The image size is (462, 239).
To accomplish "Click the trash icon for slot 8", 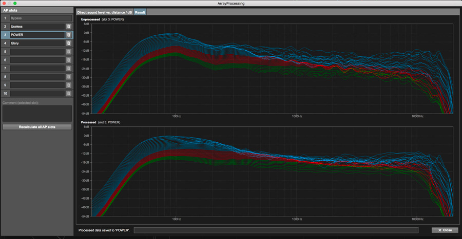I will click(x=69, y=77).
